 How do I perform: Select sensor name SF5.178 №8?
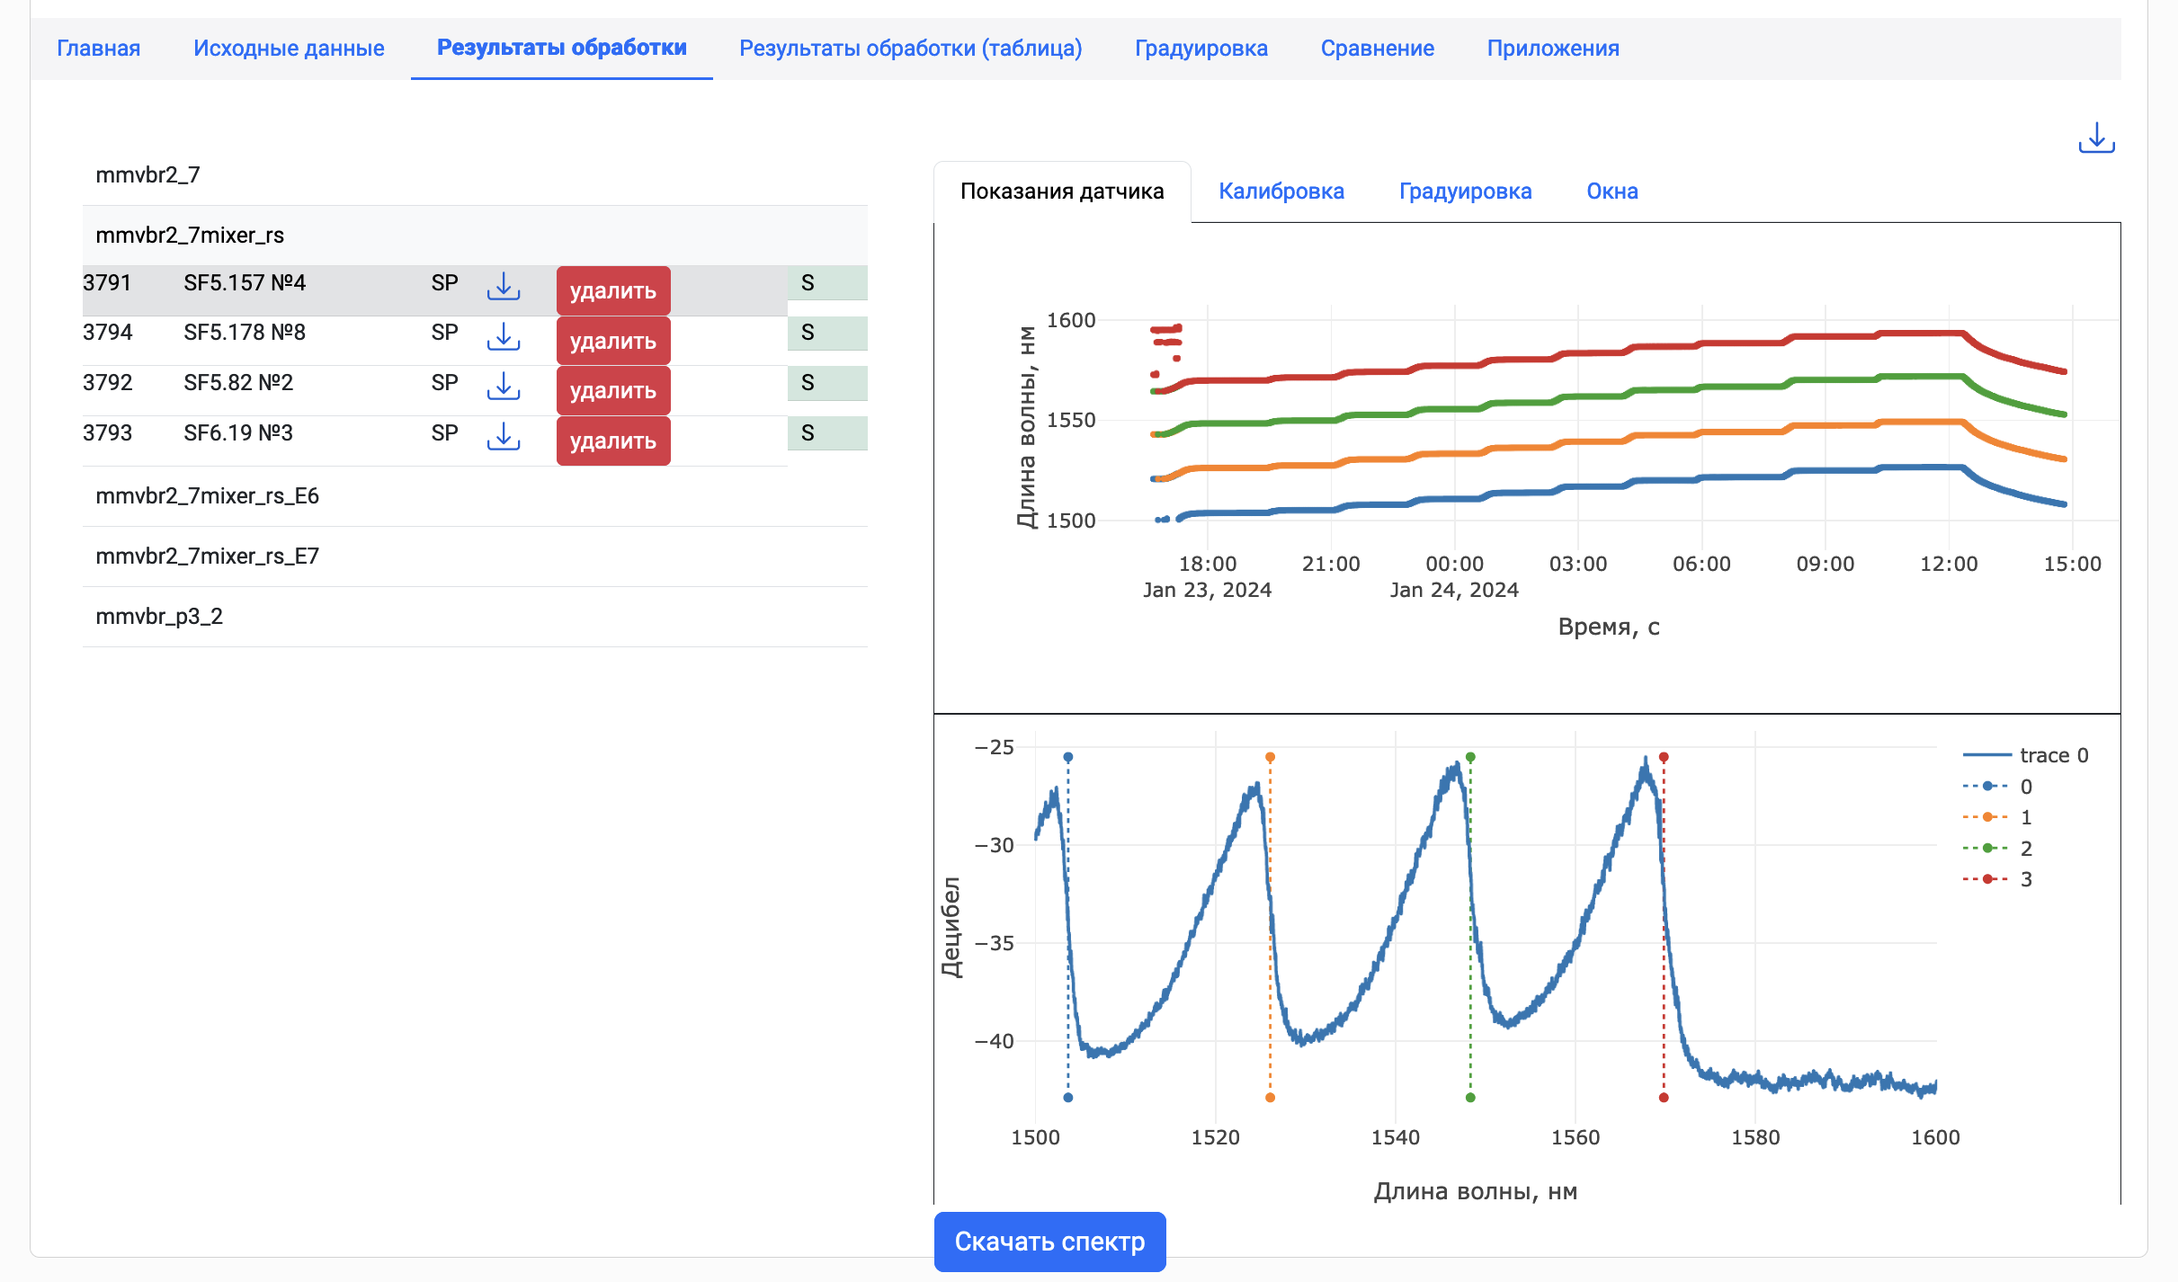(245, 333)
